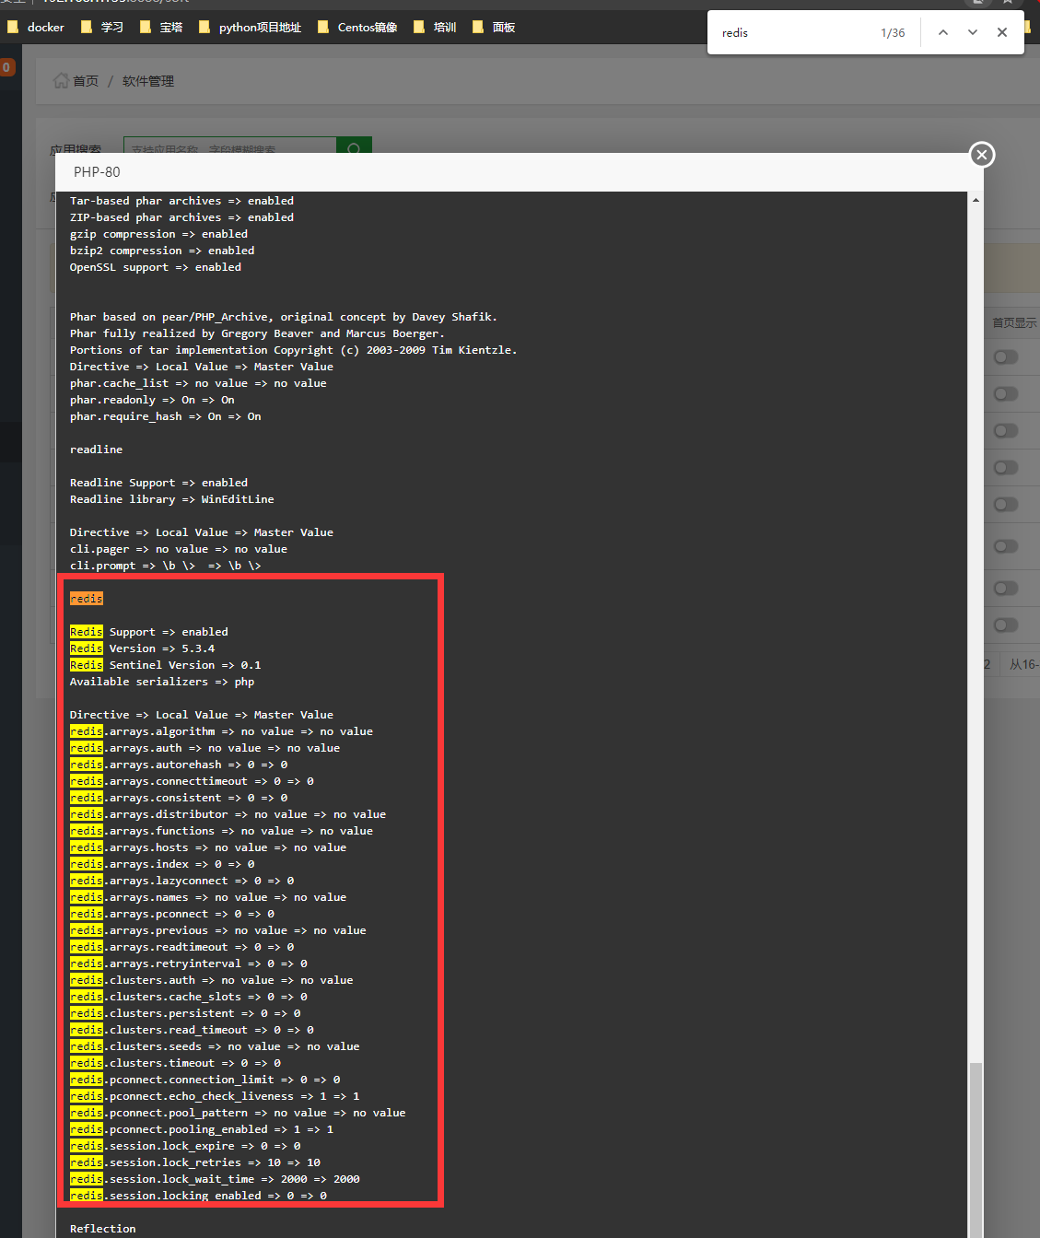Click the phar.readonly => On line
1040x1238 pixels.
coord(153,400)
